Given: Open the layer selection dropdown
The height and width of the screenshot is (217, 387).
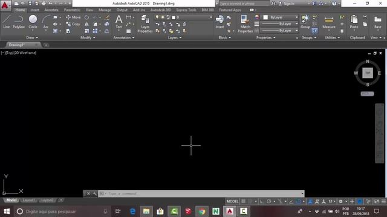Looking at the screenshot, I should 183,17.
